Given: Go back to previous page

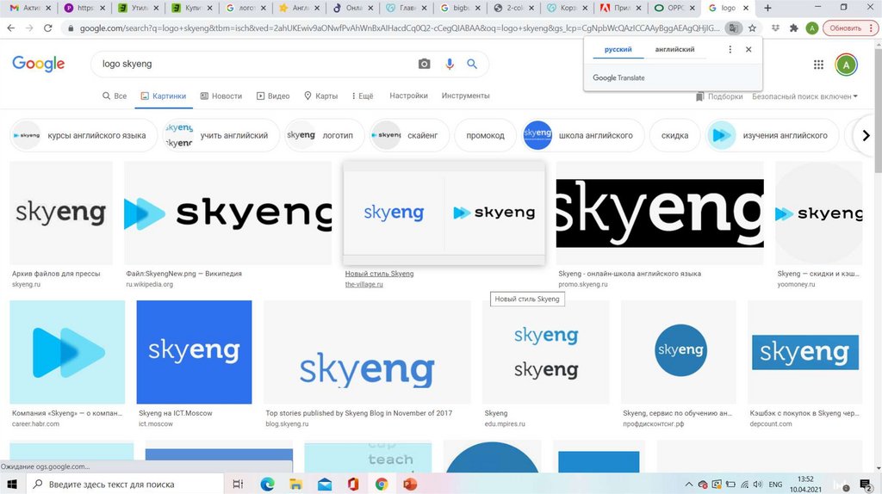Looking at the screenshot, I should [10, 28].
